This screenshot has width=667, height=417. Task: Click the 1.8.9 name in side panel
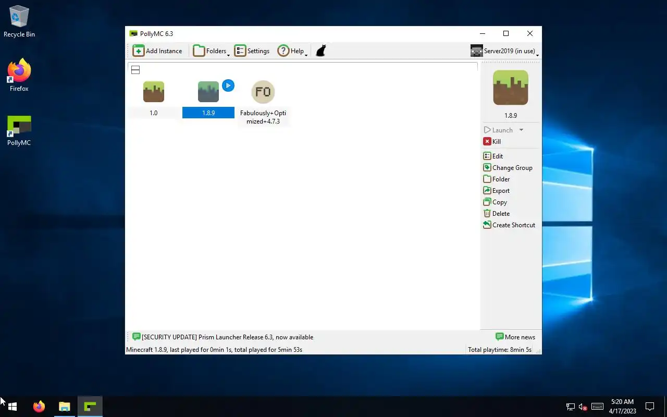(x=511, y=116)
